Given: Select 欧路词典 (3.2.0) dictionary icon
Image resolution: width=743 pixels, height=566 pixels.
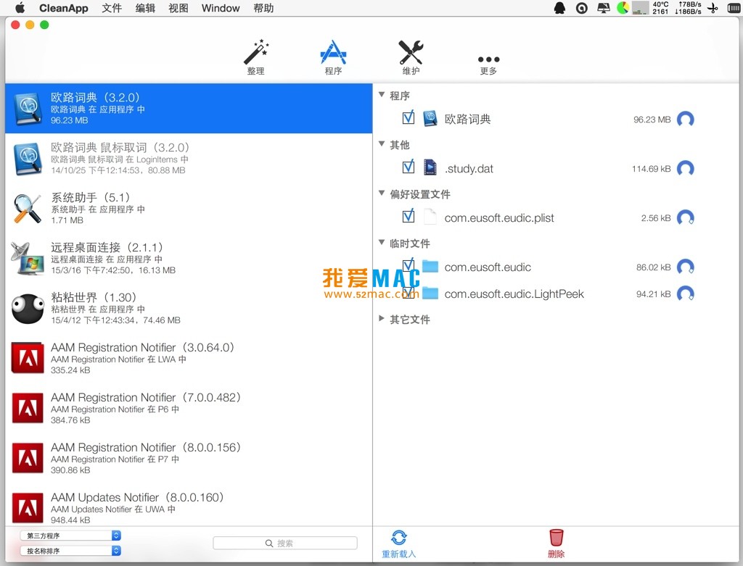Looking at the screenshot, I should click(28, 109).
